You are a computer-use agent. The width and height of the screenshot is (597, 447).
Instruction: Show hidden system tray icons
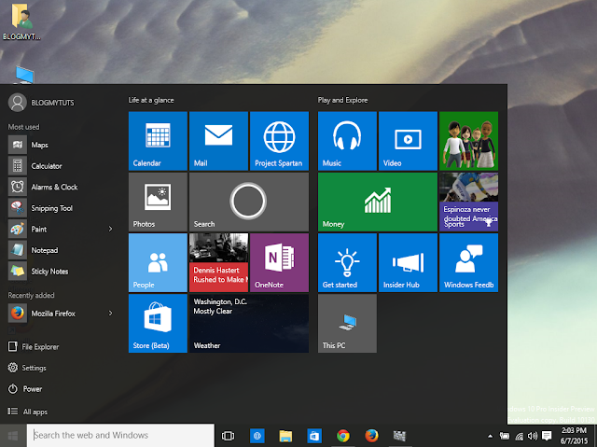(x=490, y=436)
